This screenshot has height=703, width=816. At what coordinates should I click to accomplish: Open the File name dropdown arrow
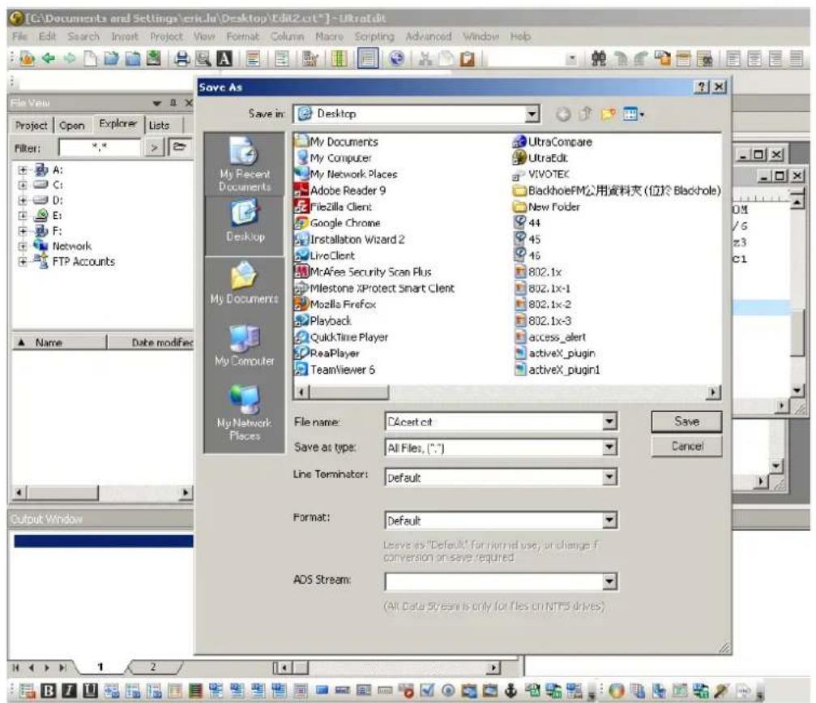tap(609, 422)
